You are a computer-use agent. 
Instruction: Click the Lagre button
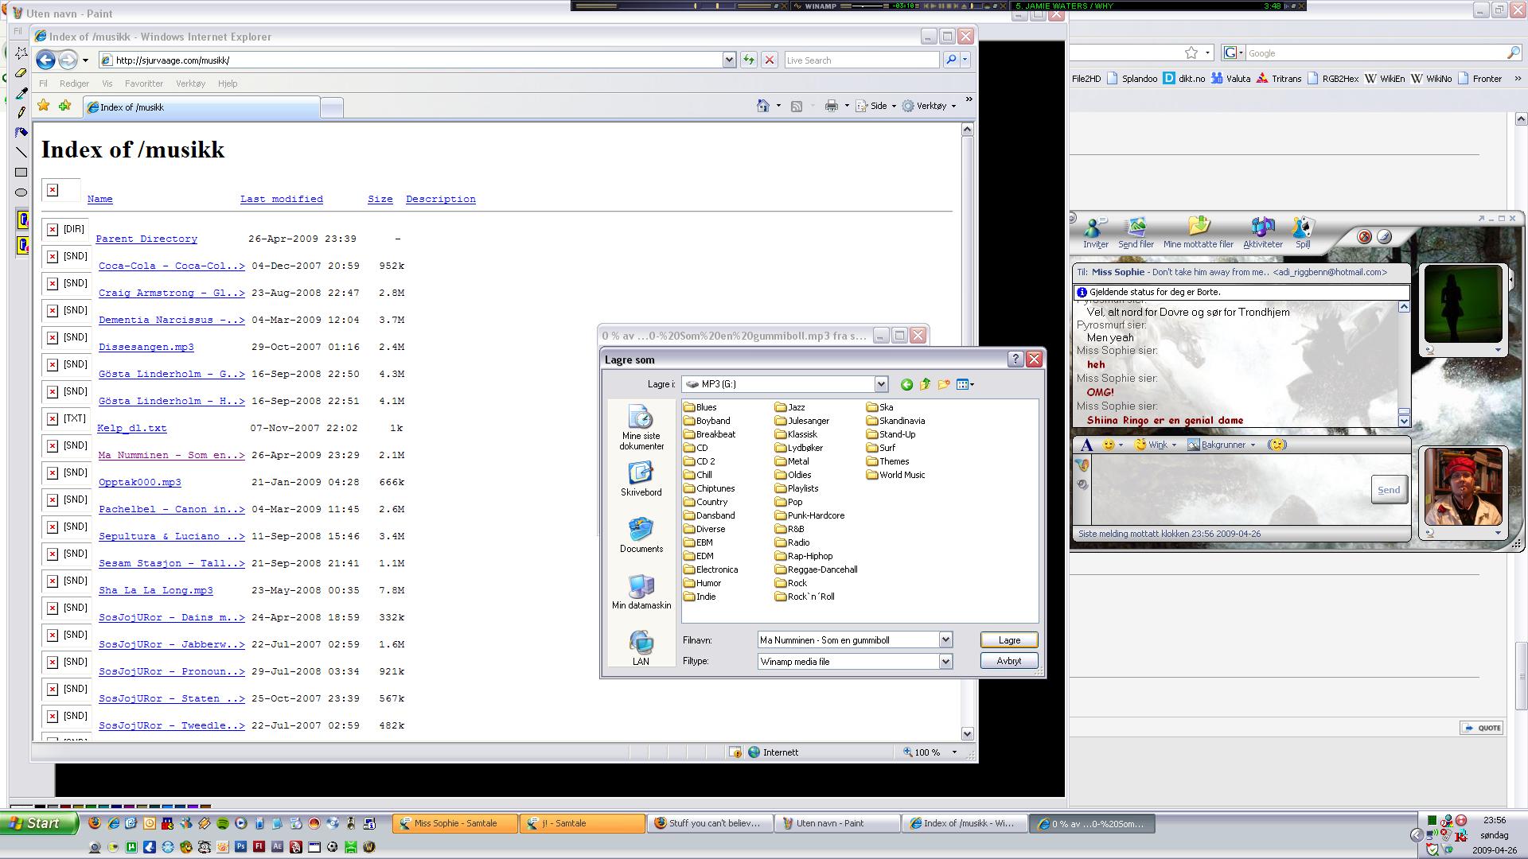(1009, 639)
